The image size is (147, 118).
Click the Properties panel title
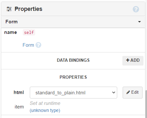(29, 9)
